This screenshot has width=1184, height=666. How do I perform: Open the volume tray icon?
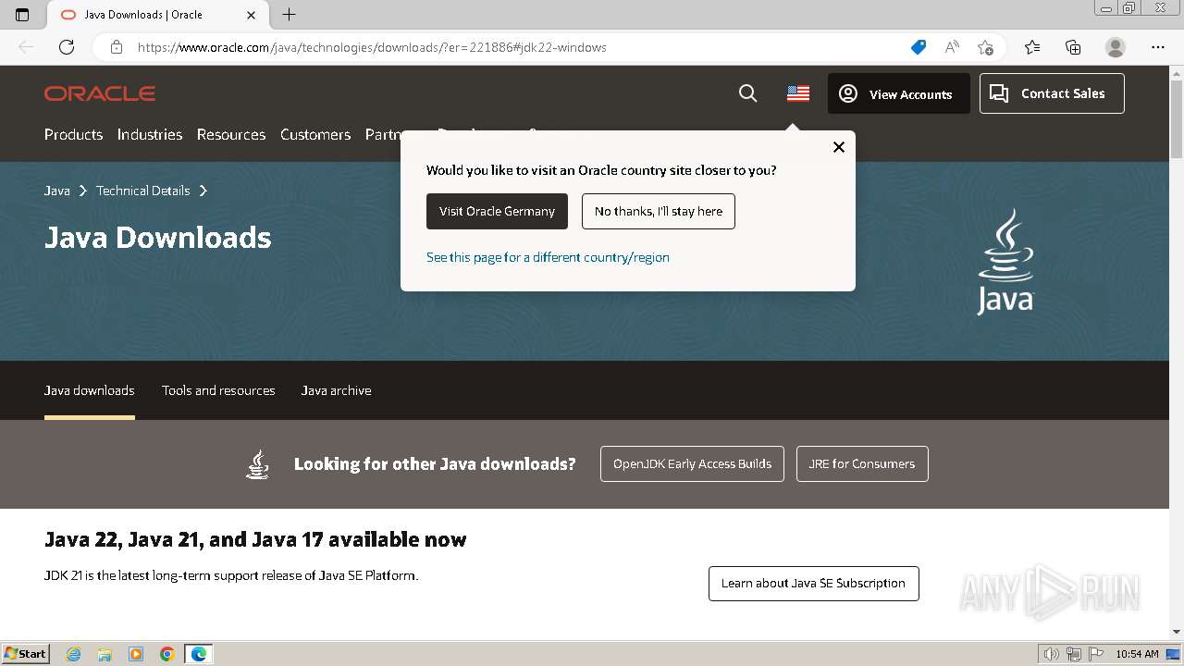pyautogui.click(x=1052, y=654)
